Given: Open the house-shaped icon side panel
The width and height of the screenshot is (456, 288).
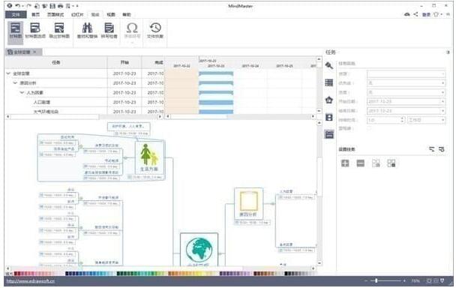Looking at the screenshot, I should [329, 100].
